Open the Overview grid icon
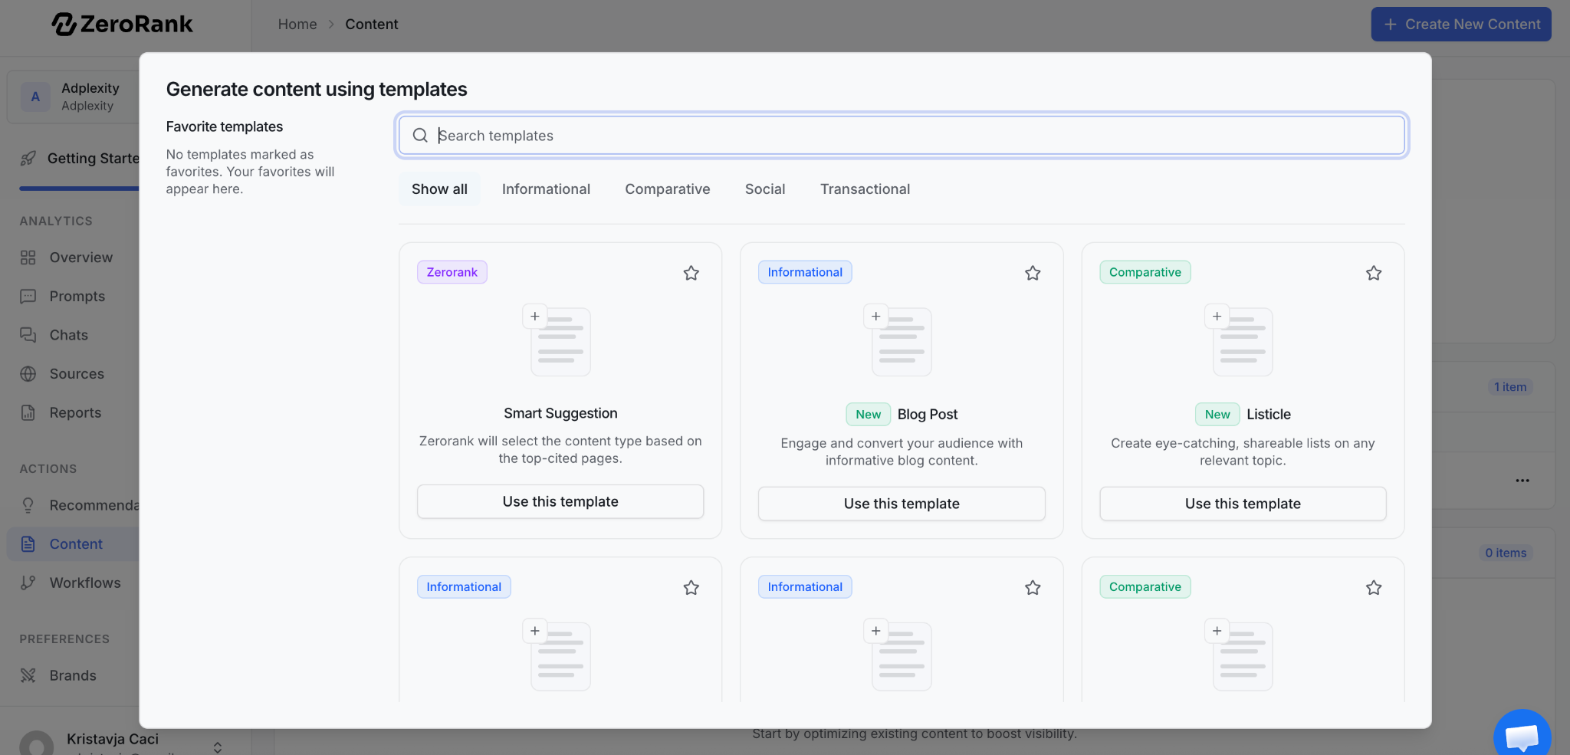This screenshot has height=755, width=1570. coord(28,258)
